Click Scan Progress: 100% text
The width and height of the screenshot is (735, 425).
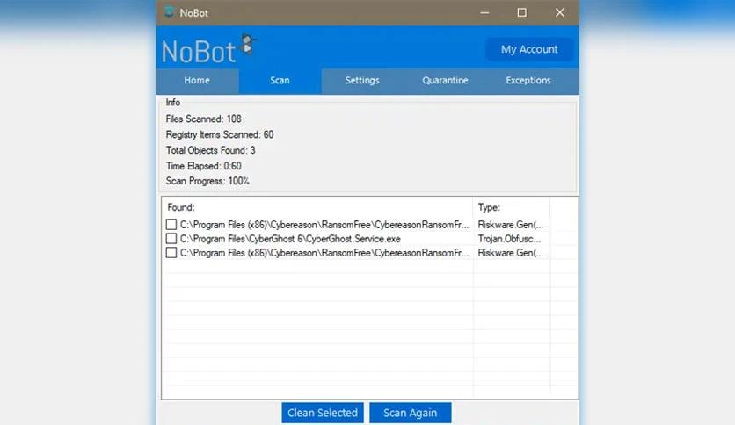point(207,181)
